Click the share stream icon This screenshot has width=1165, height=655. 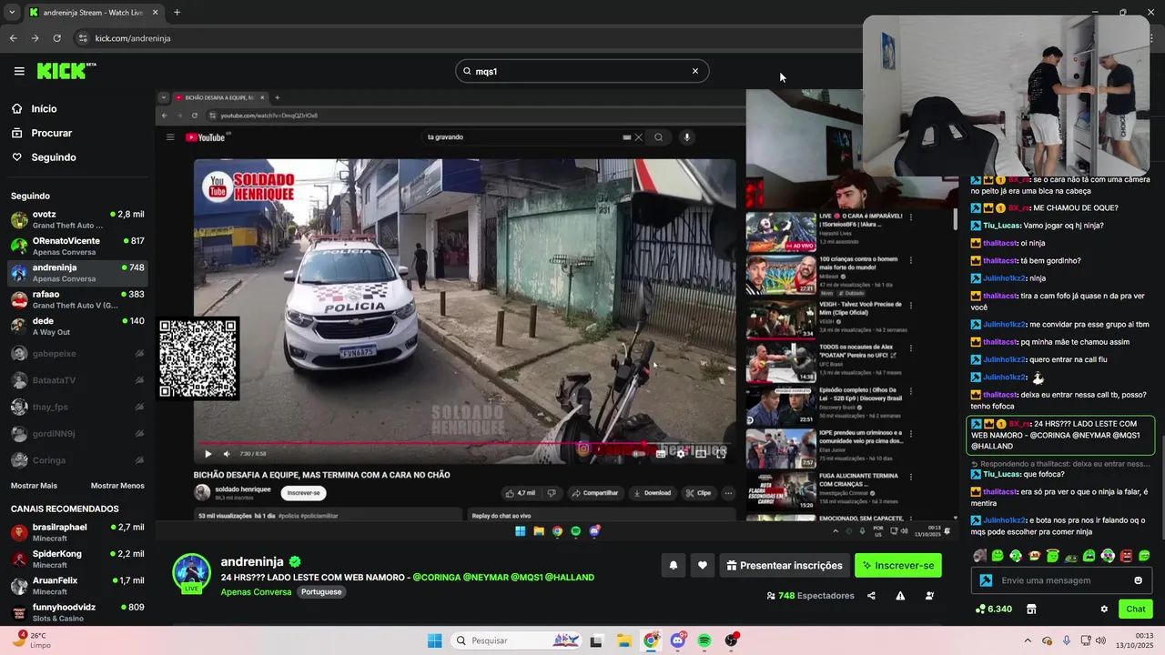pyautogui.click(x=871, y=596)
